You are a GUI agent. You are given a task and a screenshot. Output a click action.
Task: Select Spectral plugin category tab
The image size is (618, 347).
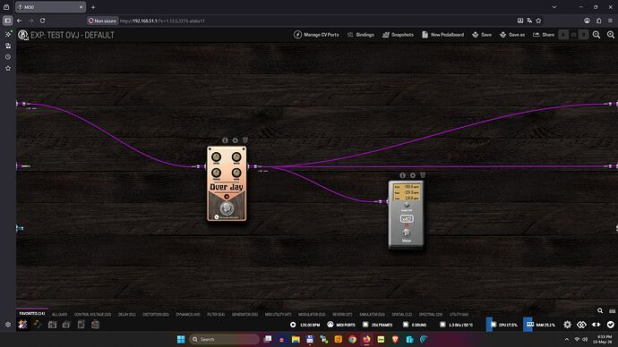pyautogui.click(x=431, y=314)
